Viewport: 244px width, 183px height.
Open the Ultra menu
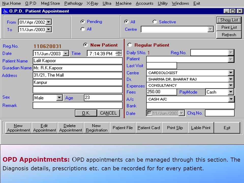(107, 3)
